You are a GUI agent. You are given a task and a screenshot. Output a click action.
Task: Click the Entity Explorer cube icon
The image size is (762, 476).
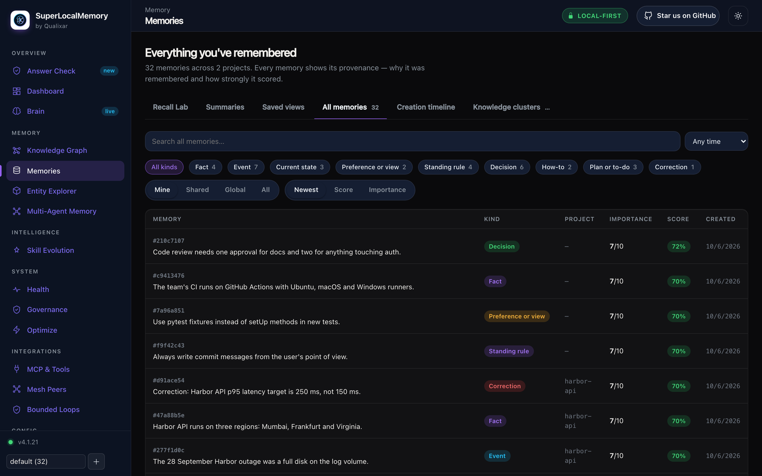[x=17, y=191]
